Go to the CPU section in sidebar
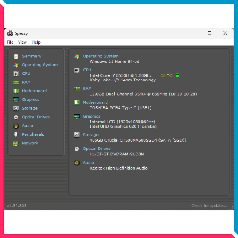This screenshot has height=238, width=238. click(26, 74)
